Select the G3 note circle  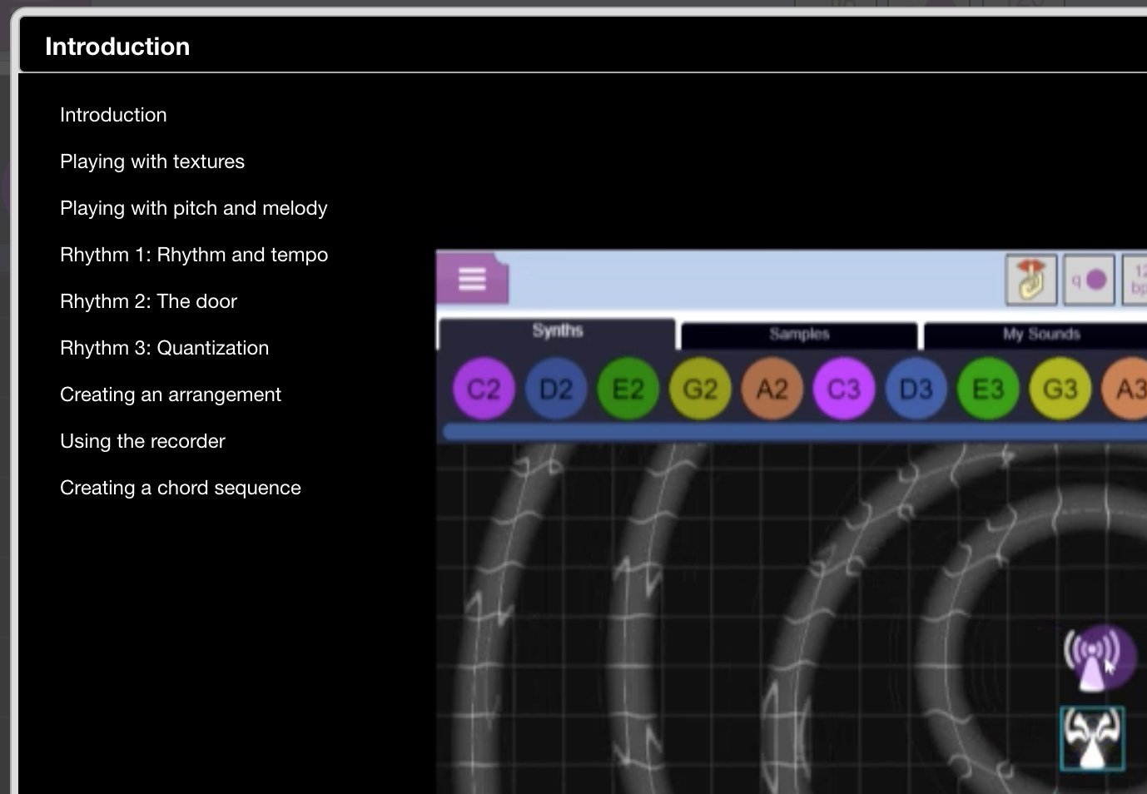click(1060, 389)
